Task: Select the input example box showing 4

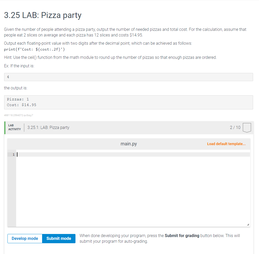Action: [x=128, y=77]
